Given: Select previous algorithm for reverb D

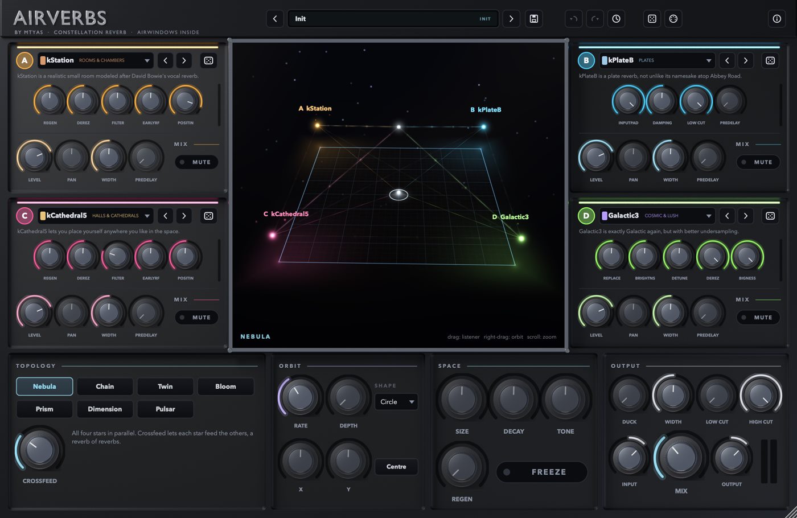Looking at the screenshot, I should pos(727,216).
